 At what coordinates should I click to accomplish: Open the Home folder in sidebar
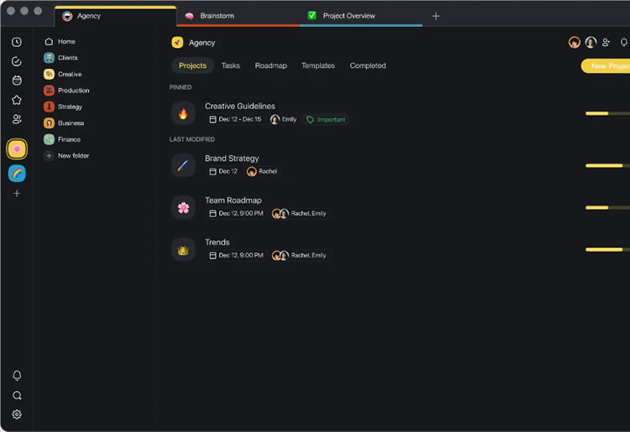(x=60, y=41)
